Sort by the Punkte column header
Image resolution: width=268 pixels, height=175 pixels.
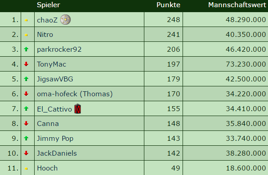(168, 5)
